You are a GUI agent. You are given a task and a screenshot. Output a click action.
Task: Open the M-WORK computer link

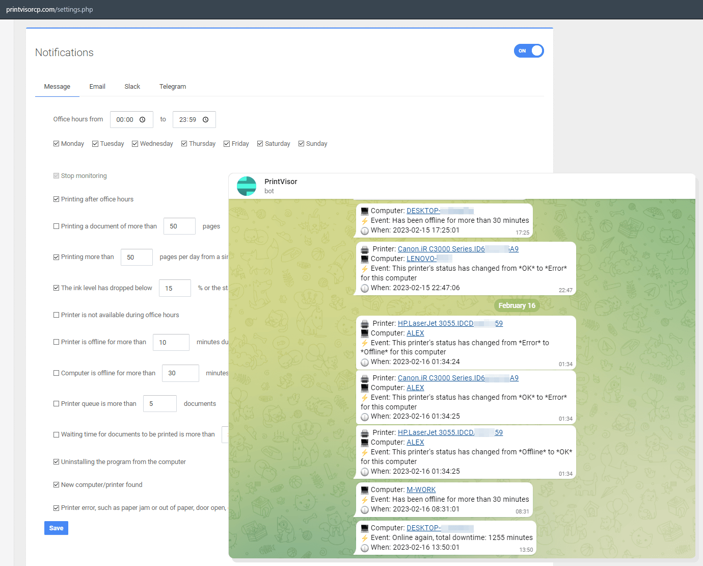pyautogui.click(x=421, y=490)
